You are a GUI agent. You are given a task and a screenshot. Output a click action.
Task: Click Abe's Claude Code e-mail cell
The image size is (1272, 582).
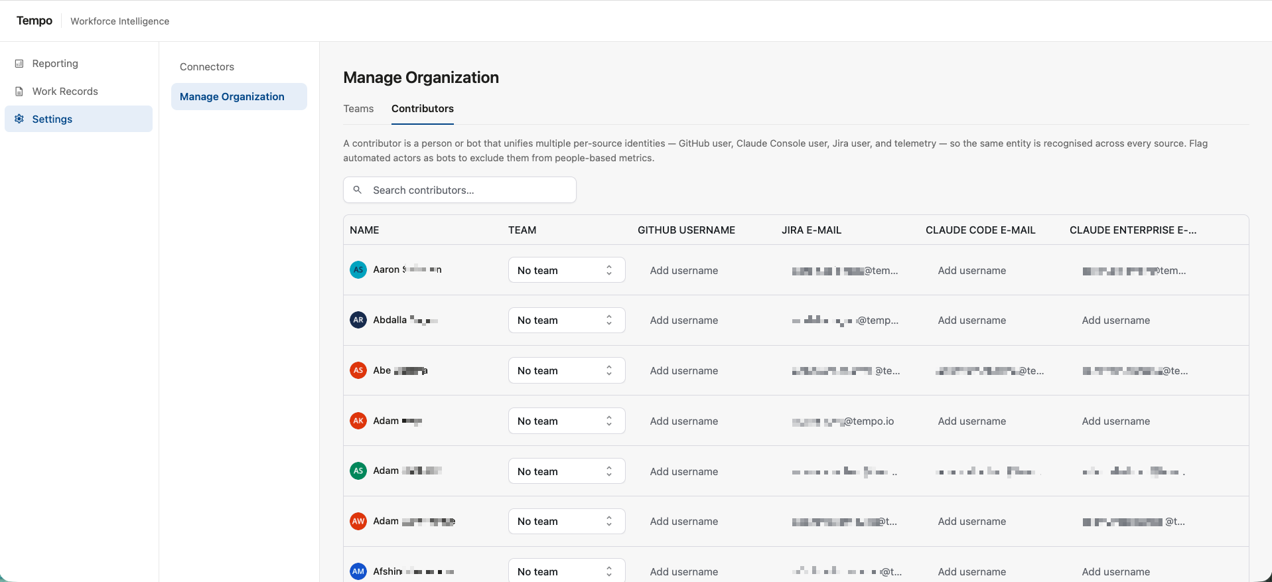pos(990,371)
